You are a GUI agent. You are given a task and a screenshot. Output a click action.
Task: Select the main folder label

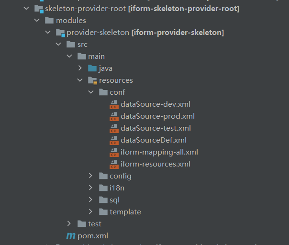[96, 56]
